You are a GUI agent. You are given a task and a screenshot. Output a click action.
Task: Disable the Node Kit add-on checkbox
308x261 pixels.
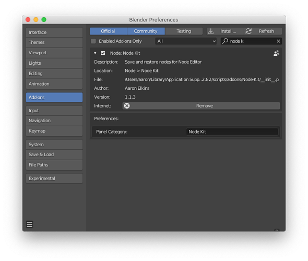(x=103, y=53)
